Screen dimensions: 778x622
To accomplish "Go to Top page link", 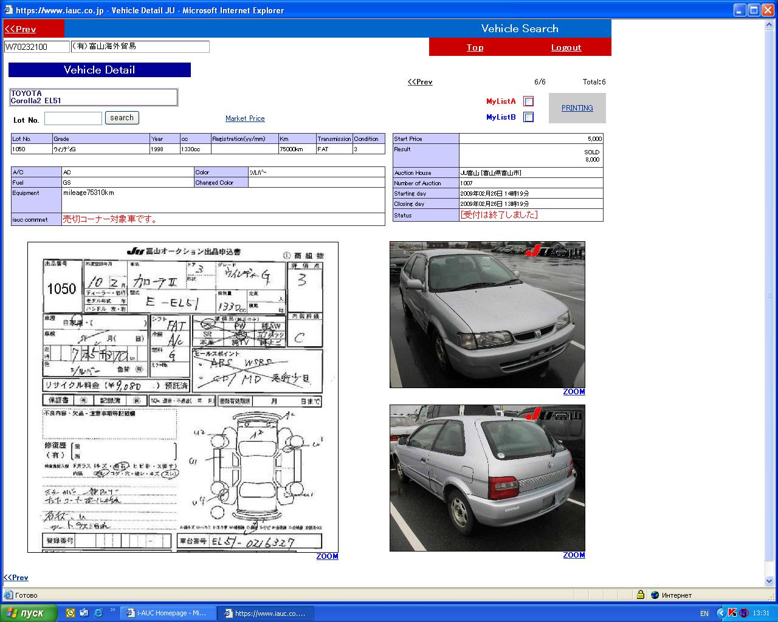I will coord(475,47).
